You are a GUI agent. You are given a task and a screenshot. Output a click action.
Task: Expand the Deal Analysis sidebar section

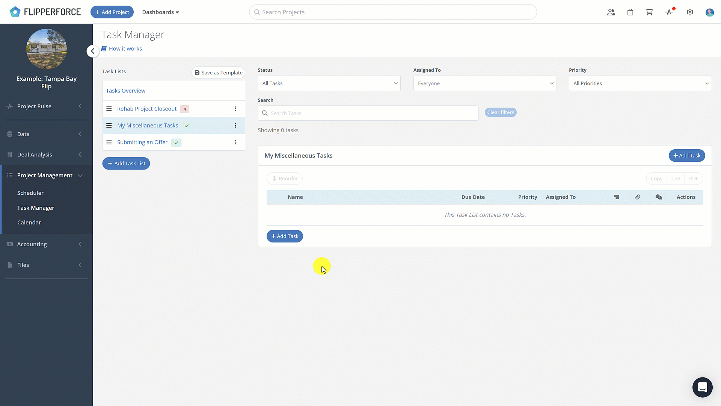(x=46, y=155)
